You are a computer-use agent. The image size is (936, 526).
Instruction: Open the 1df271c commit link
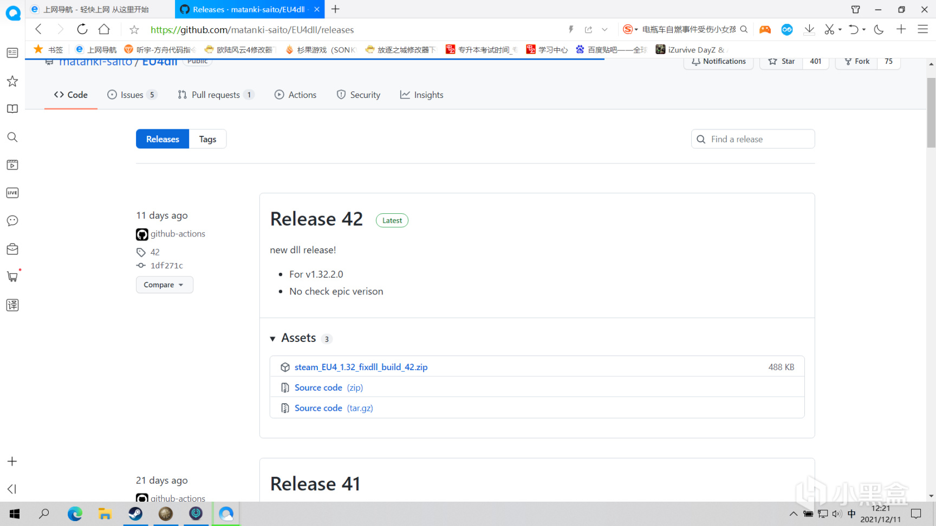(x=167, y=265)
